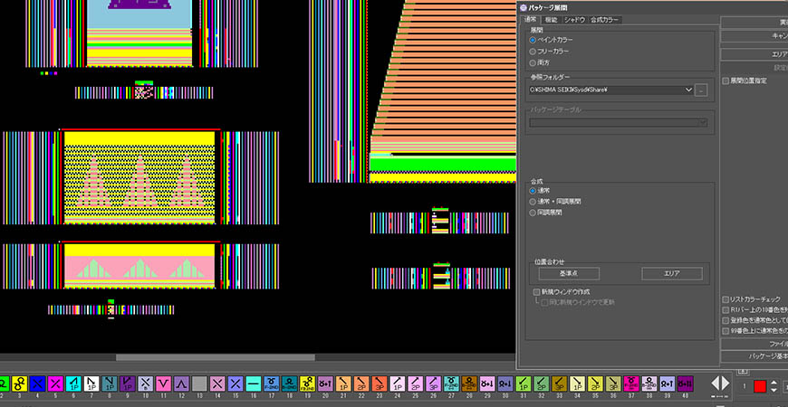Click the red current color swatch
788x407 pixels.
click(760, 386)
